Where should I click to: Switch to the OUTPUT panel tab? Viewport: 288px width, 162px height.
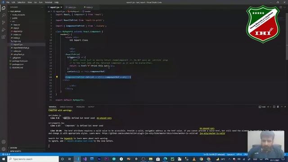click(91, 107)
